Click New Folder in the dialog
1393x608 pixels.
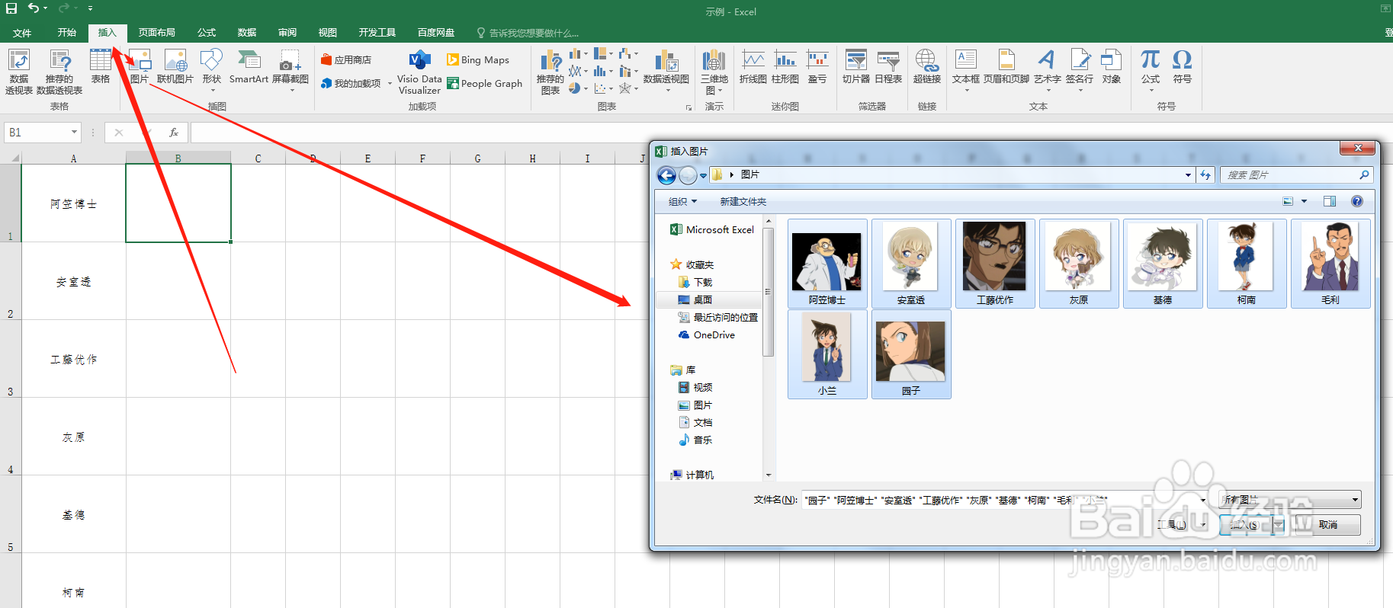pos(743,201)
